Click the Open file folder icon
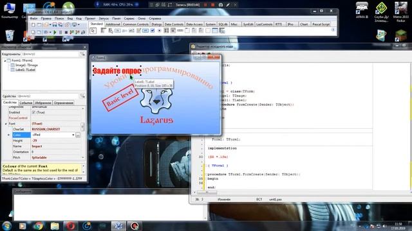This screenshot has height=231, width=412. pyautogui.click(x=46, y=24)
